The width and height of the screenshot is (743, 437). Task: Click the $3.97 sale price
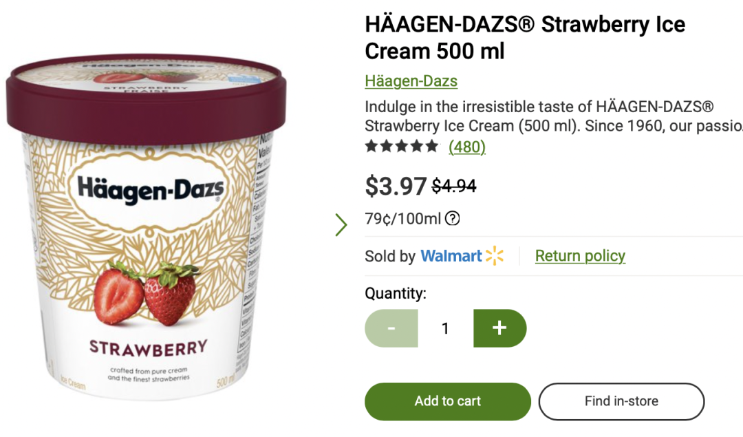[x=396, y=186]
